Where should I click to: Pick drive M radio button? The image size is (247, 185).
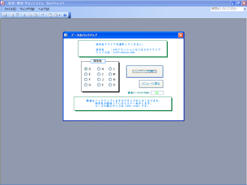coord(110,74)
